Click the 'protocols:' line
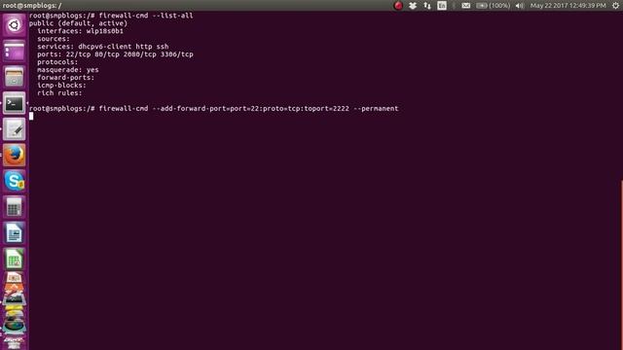 tap(57, 62)
